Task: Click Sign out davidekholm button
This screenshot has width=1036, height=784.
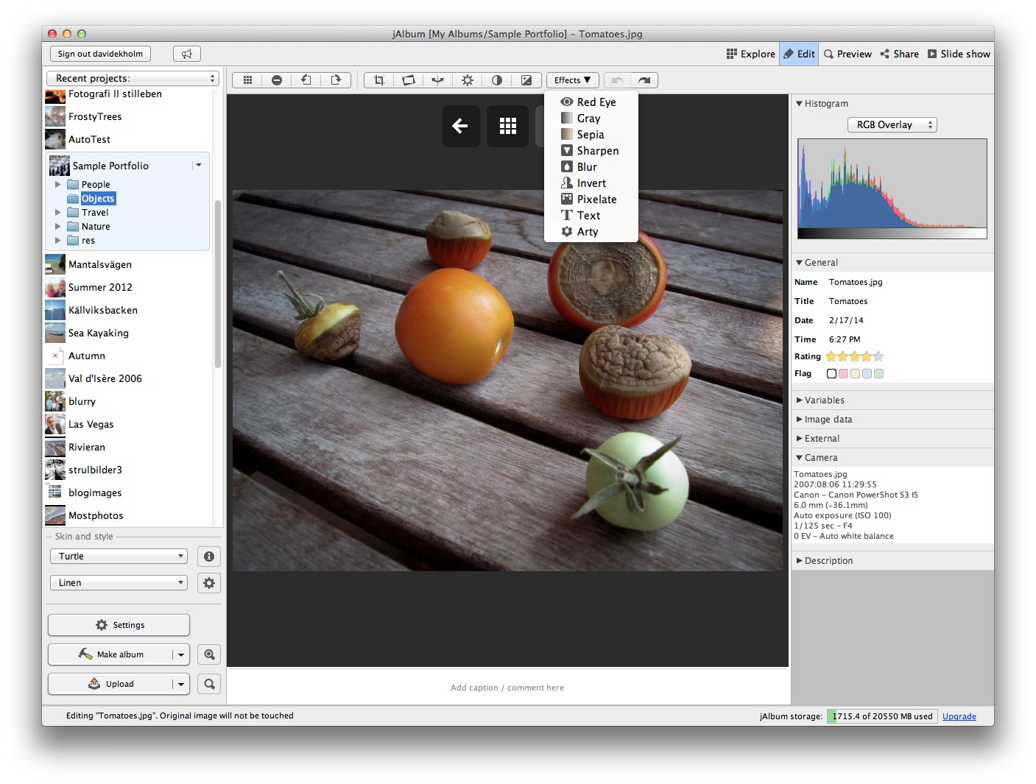Action: [x=101, y=54]
